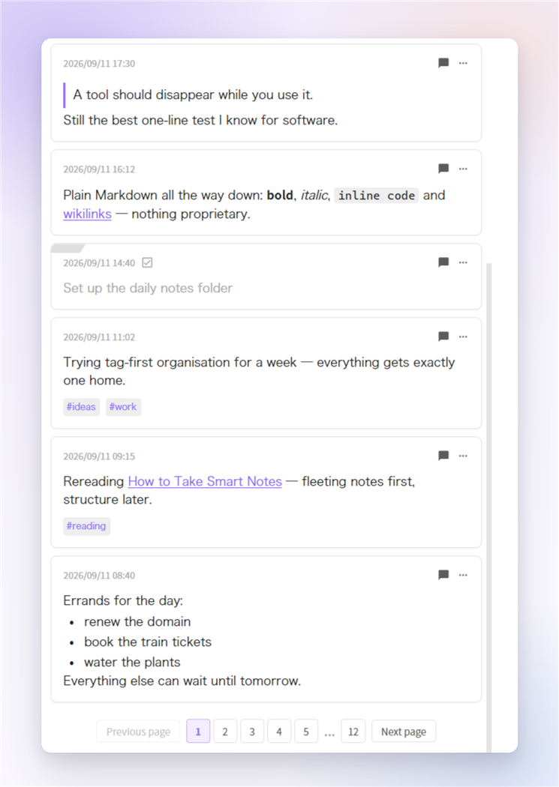Click the italic word 'italic' in the Markdown memo

point(314,195)
